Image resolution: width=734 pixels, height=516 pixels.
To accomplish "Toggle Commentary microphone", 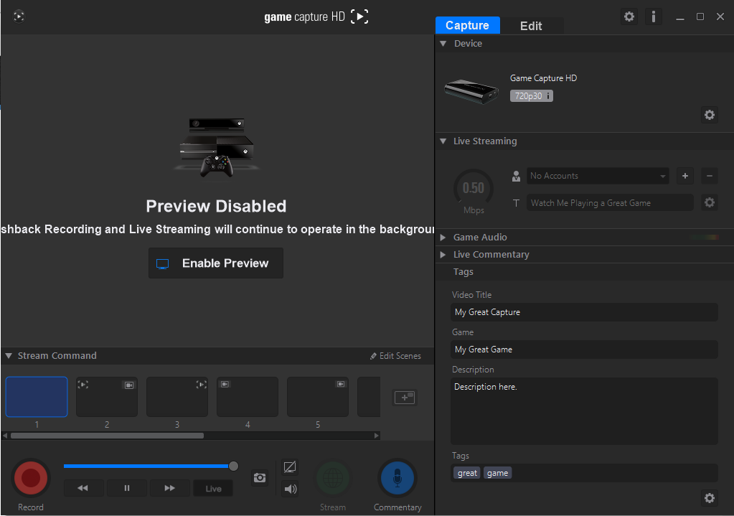I will coord(397,478).
